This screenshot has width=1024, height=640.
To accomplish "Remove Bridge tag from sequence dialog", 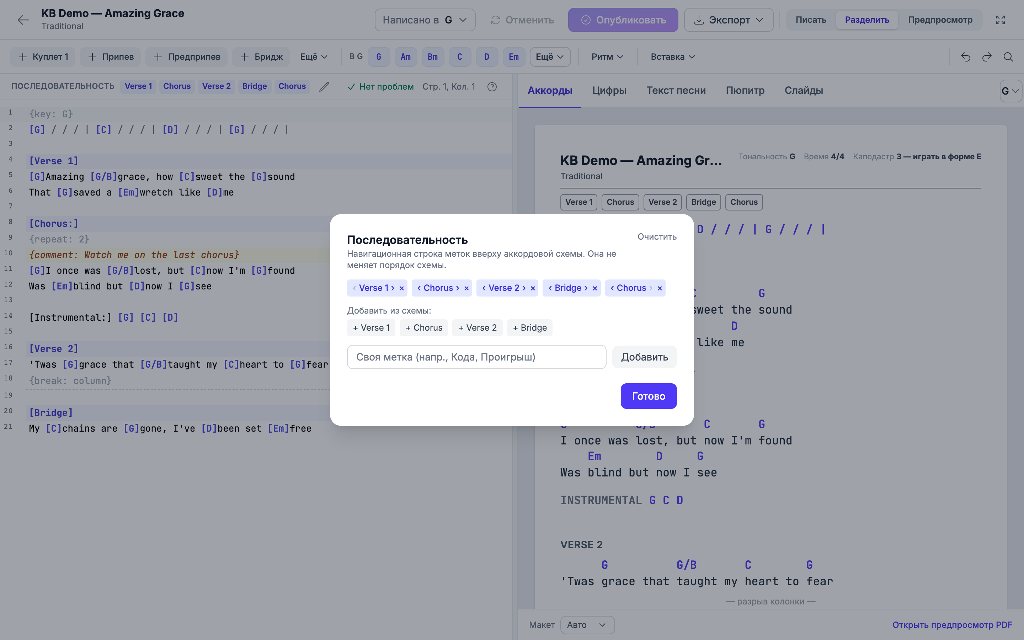I will click(595, 288).
